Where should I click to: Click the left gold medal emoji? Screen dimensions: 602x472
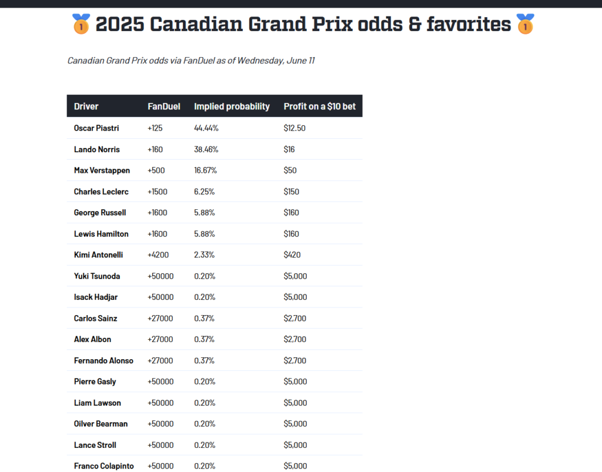point(81,24)
